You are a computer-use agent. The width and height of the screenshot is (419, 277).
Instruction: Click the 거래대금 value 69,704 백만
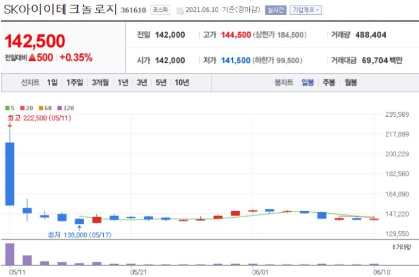(x=382, y=60)
